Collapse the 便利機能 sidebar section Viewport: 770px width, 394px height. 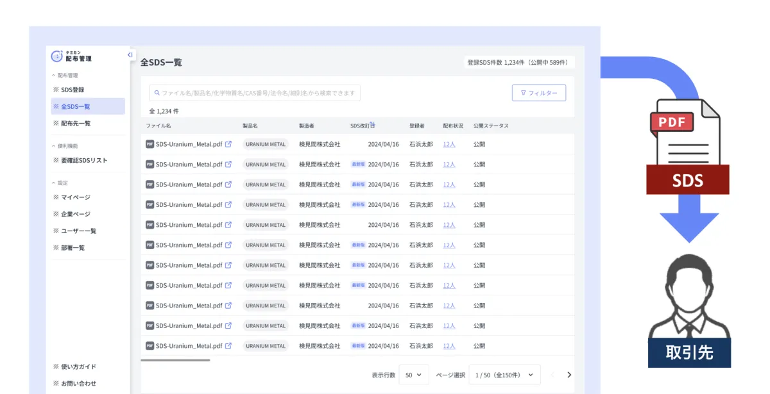point(54,146)
